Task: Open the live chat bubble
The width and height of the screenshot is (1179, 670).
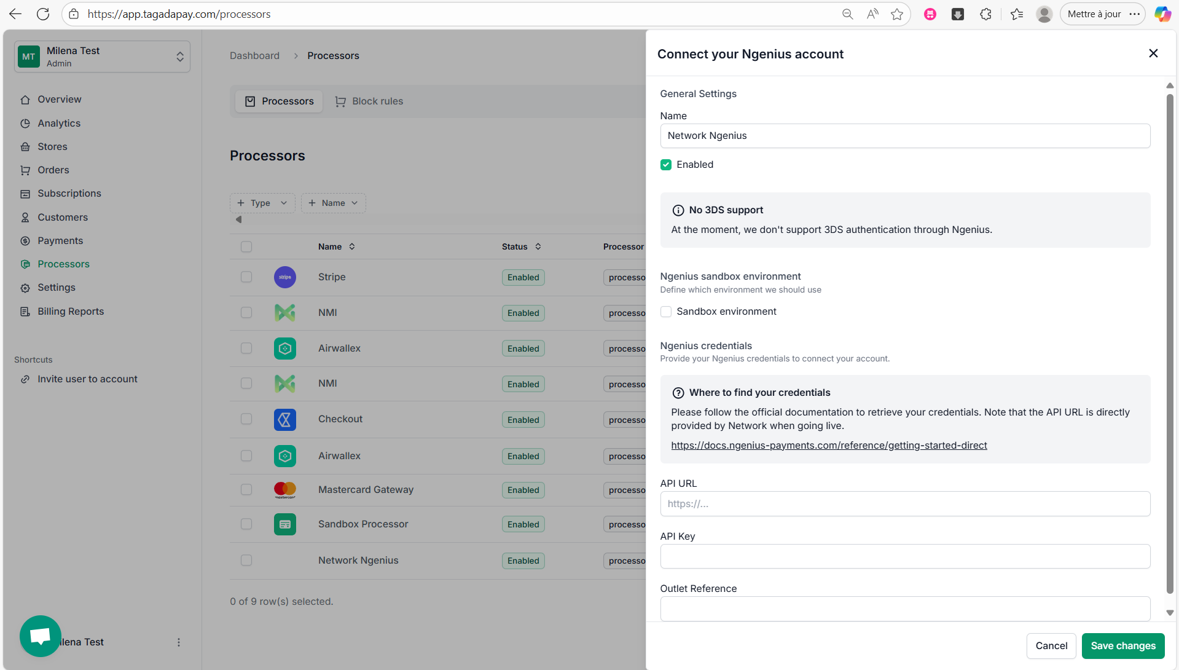Action: [41, 636]
